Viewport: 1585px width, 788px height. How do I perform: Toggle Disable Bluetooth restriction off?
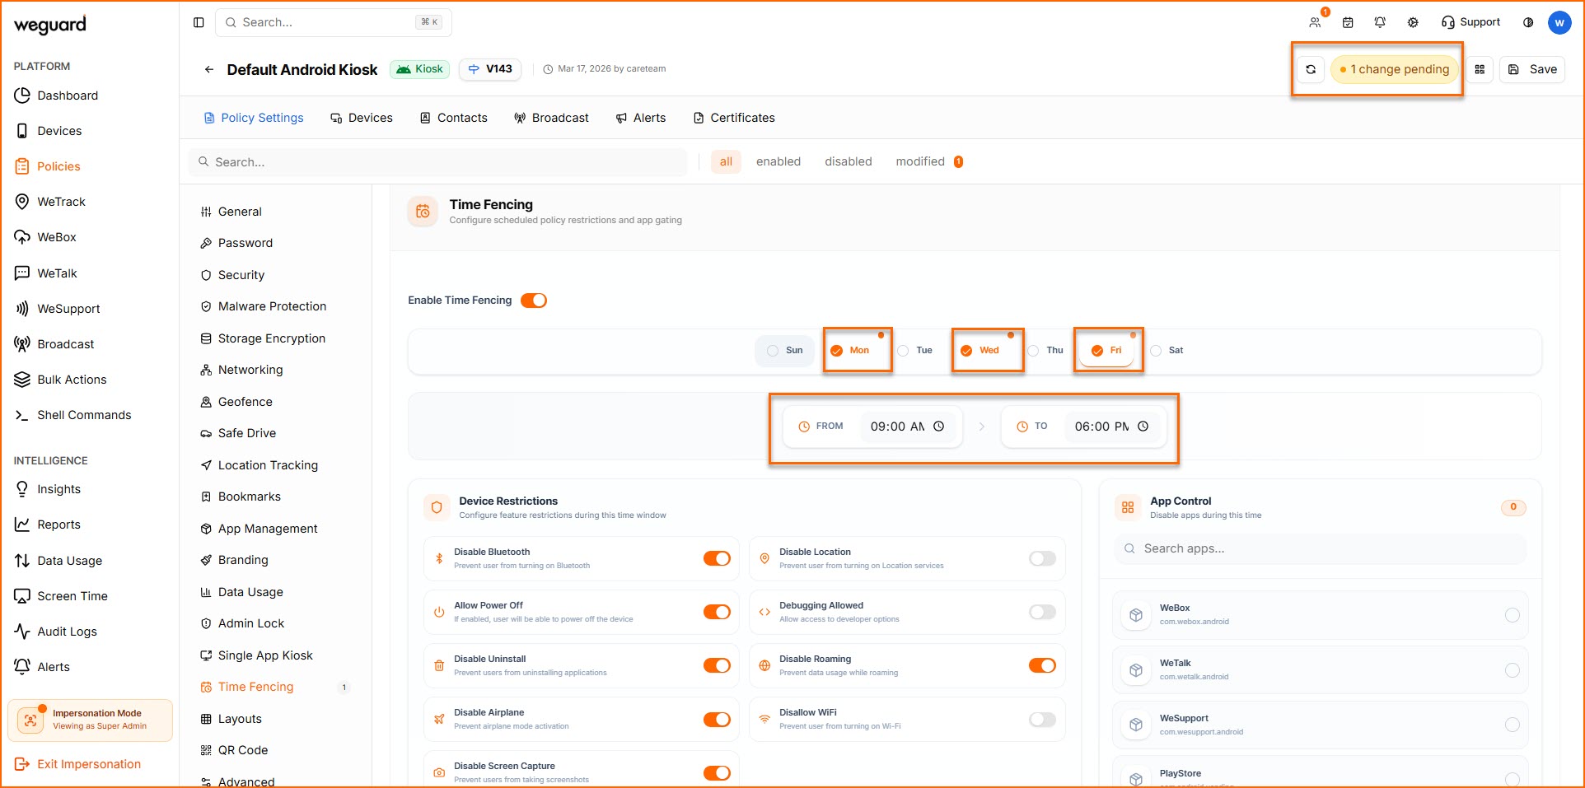(x=717, y=559)
